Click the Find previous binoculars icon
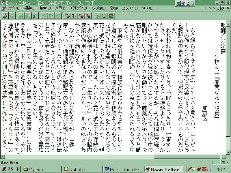Screen dimensions: 231x173 (x=88, y=16)
